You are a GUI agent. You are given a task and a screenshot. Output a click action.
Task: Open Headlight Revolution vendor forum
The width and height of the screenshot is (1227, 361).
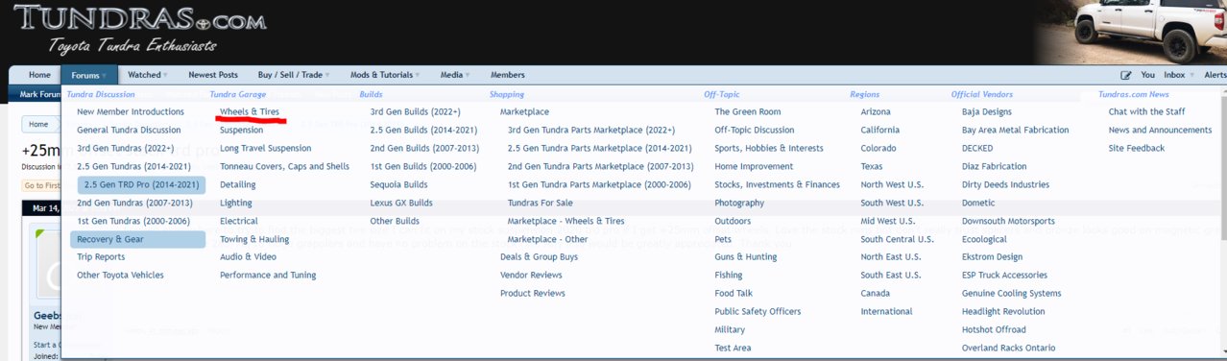[1003, 311]
